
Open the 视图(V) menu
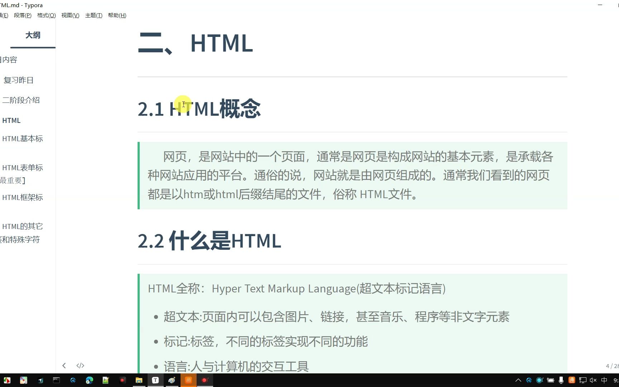point(70,15)
